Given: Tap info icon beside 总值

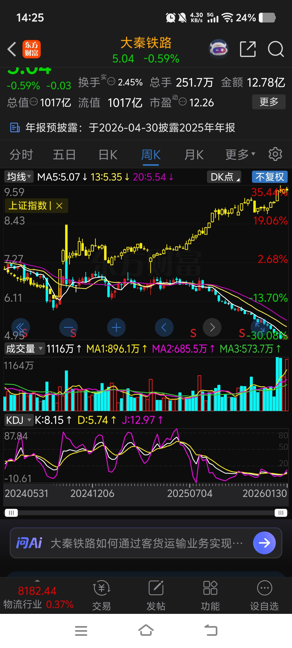Looking at the screenshot, I should (34, 102).
